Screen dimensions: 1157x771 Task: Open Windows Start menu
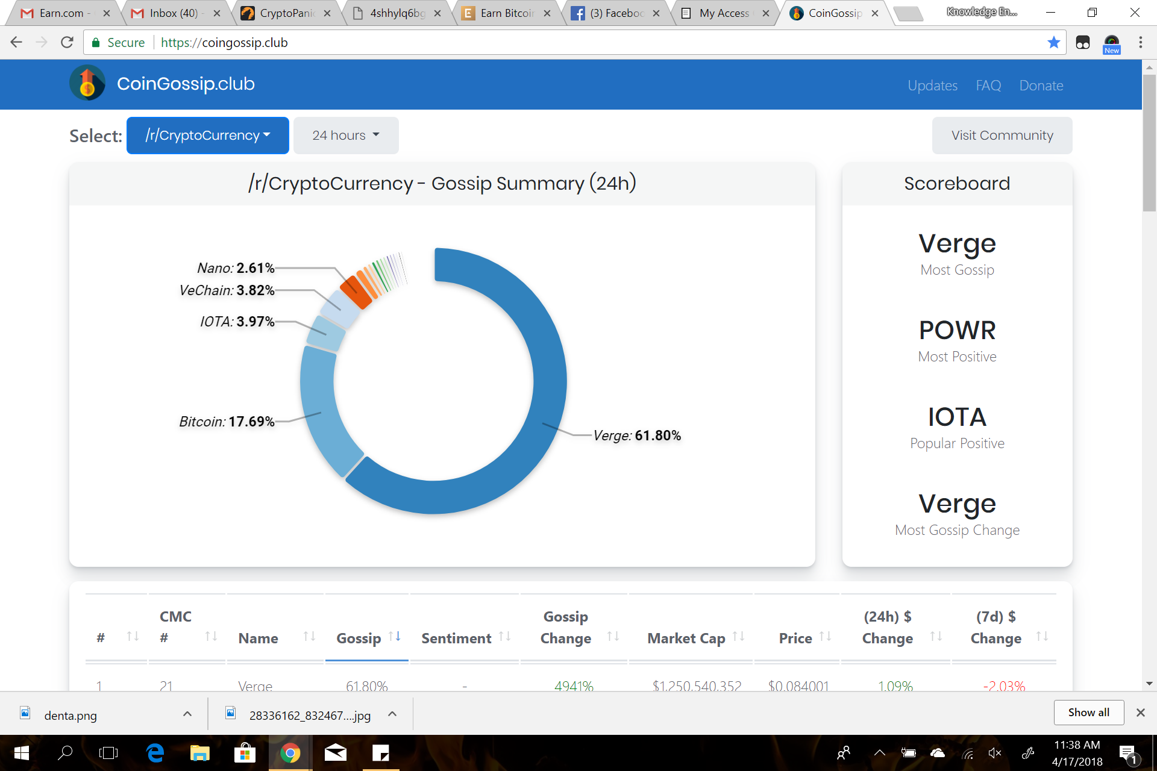[21, 753]
